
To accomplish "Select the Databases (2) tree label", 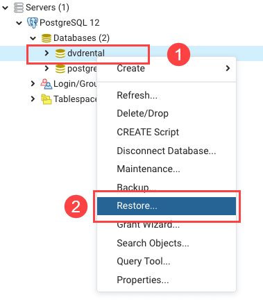I will pyautogui.click(x=81, y=38).
